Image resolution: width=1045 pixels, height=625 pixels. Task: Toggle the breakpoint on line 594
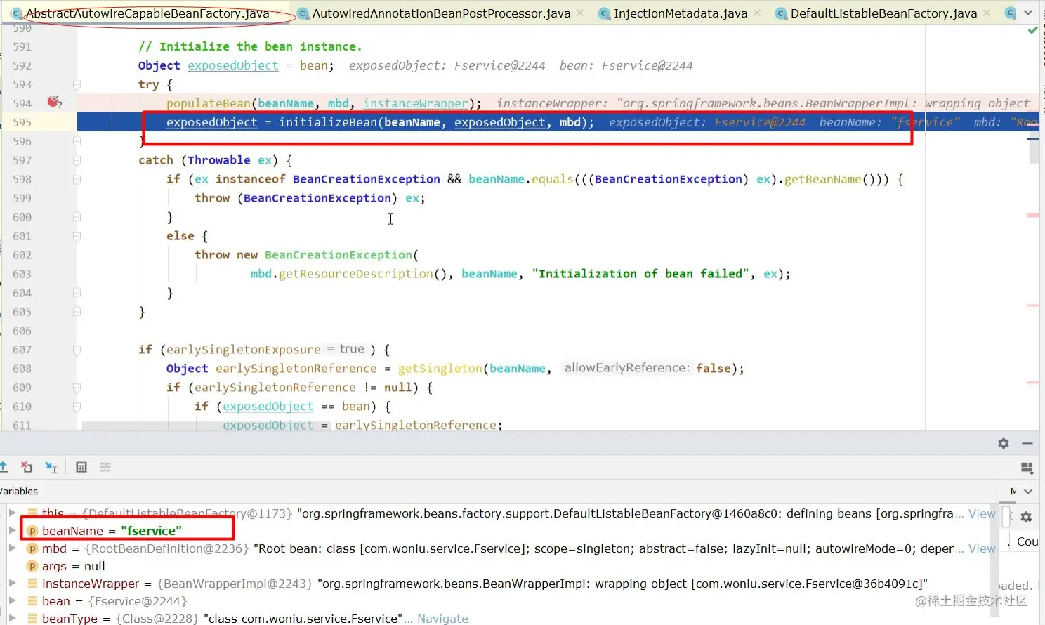point(54,103)
